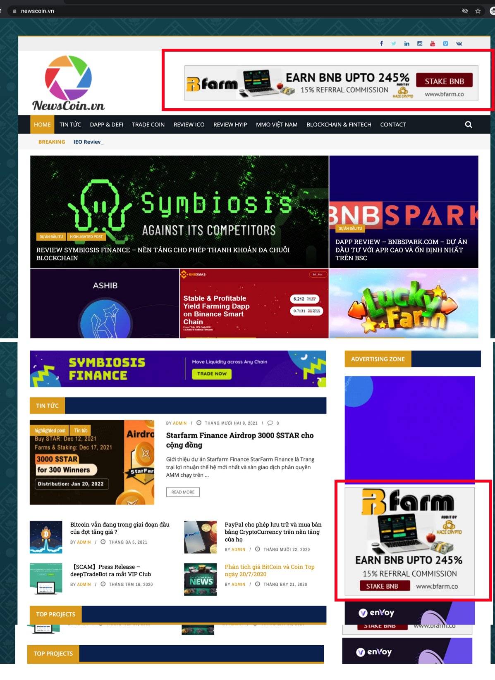The width and height of the screenshot is (495, 680).
Task: Click ADMIN author under PayPal article
Action: 239,549
